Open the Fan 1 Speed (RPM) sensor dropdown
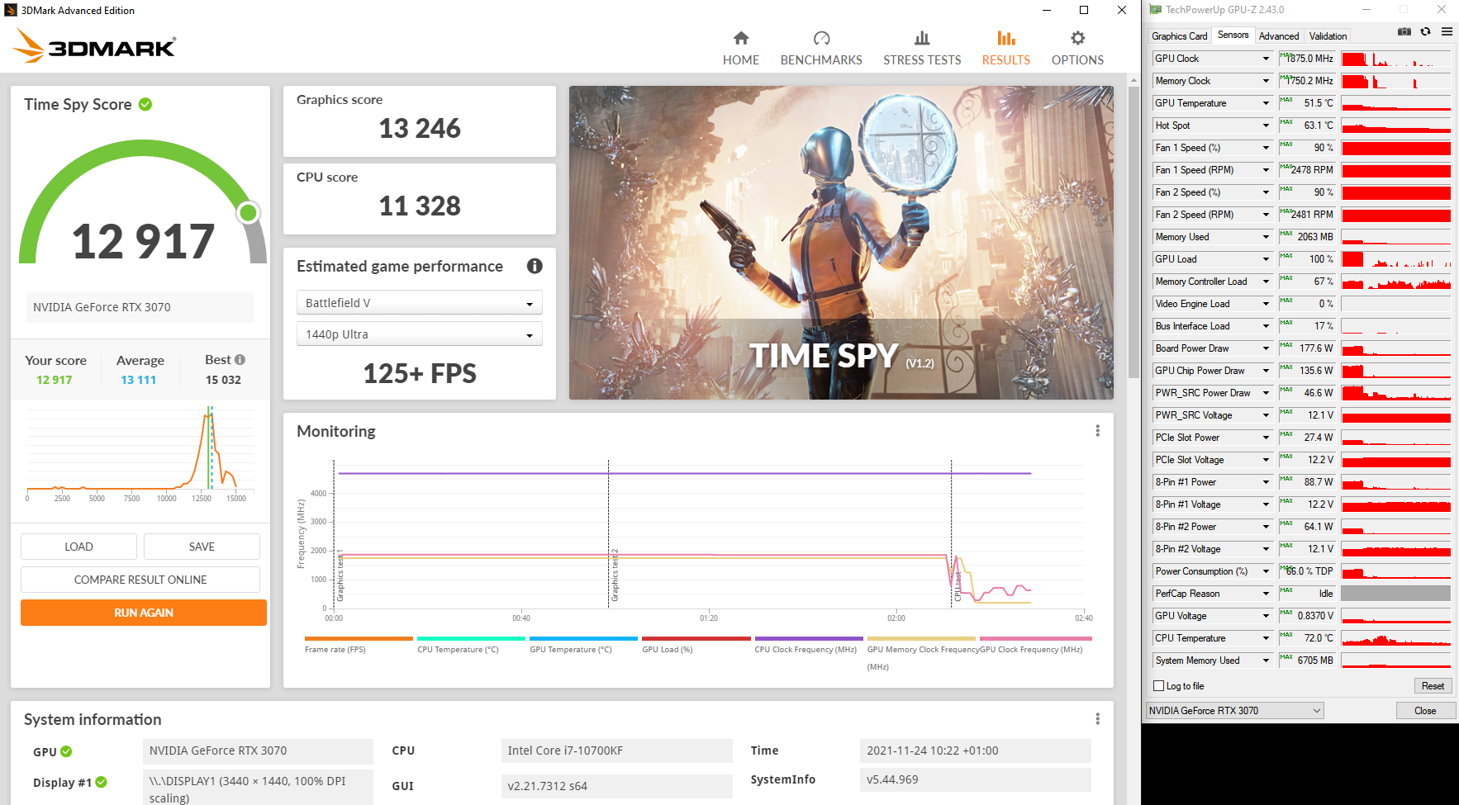This screenshot has width=1459, height=805. pos(1266,170)
